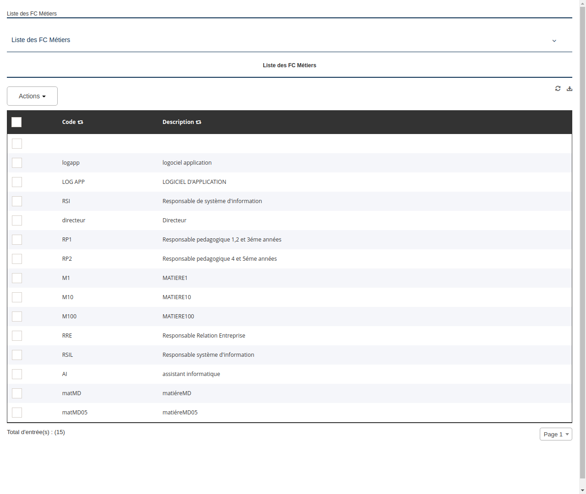Screen dimensions: 586x494
Task: Check the RSI row checkbox
Action: pyautogui.click(x=17, y=201)
